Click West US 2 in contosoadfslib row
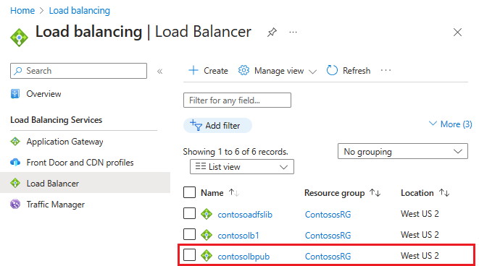479x266 pixels. pyautogui.click(x=420, y=213)
